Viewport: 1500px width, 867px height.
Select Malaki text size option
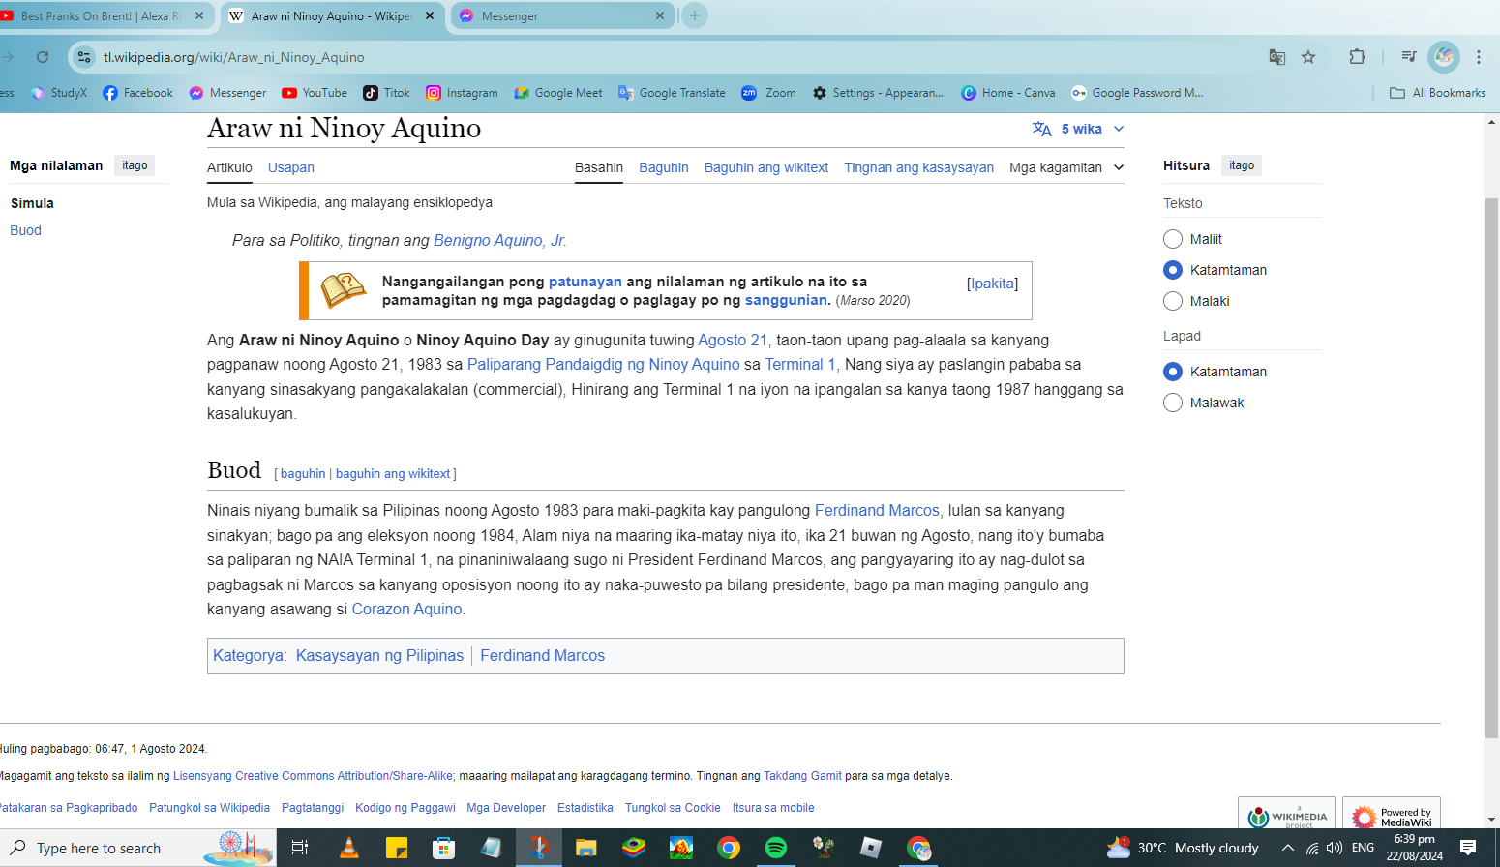point(1173,301)
